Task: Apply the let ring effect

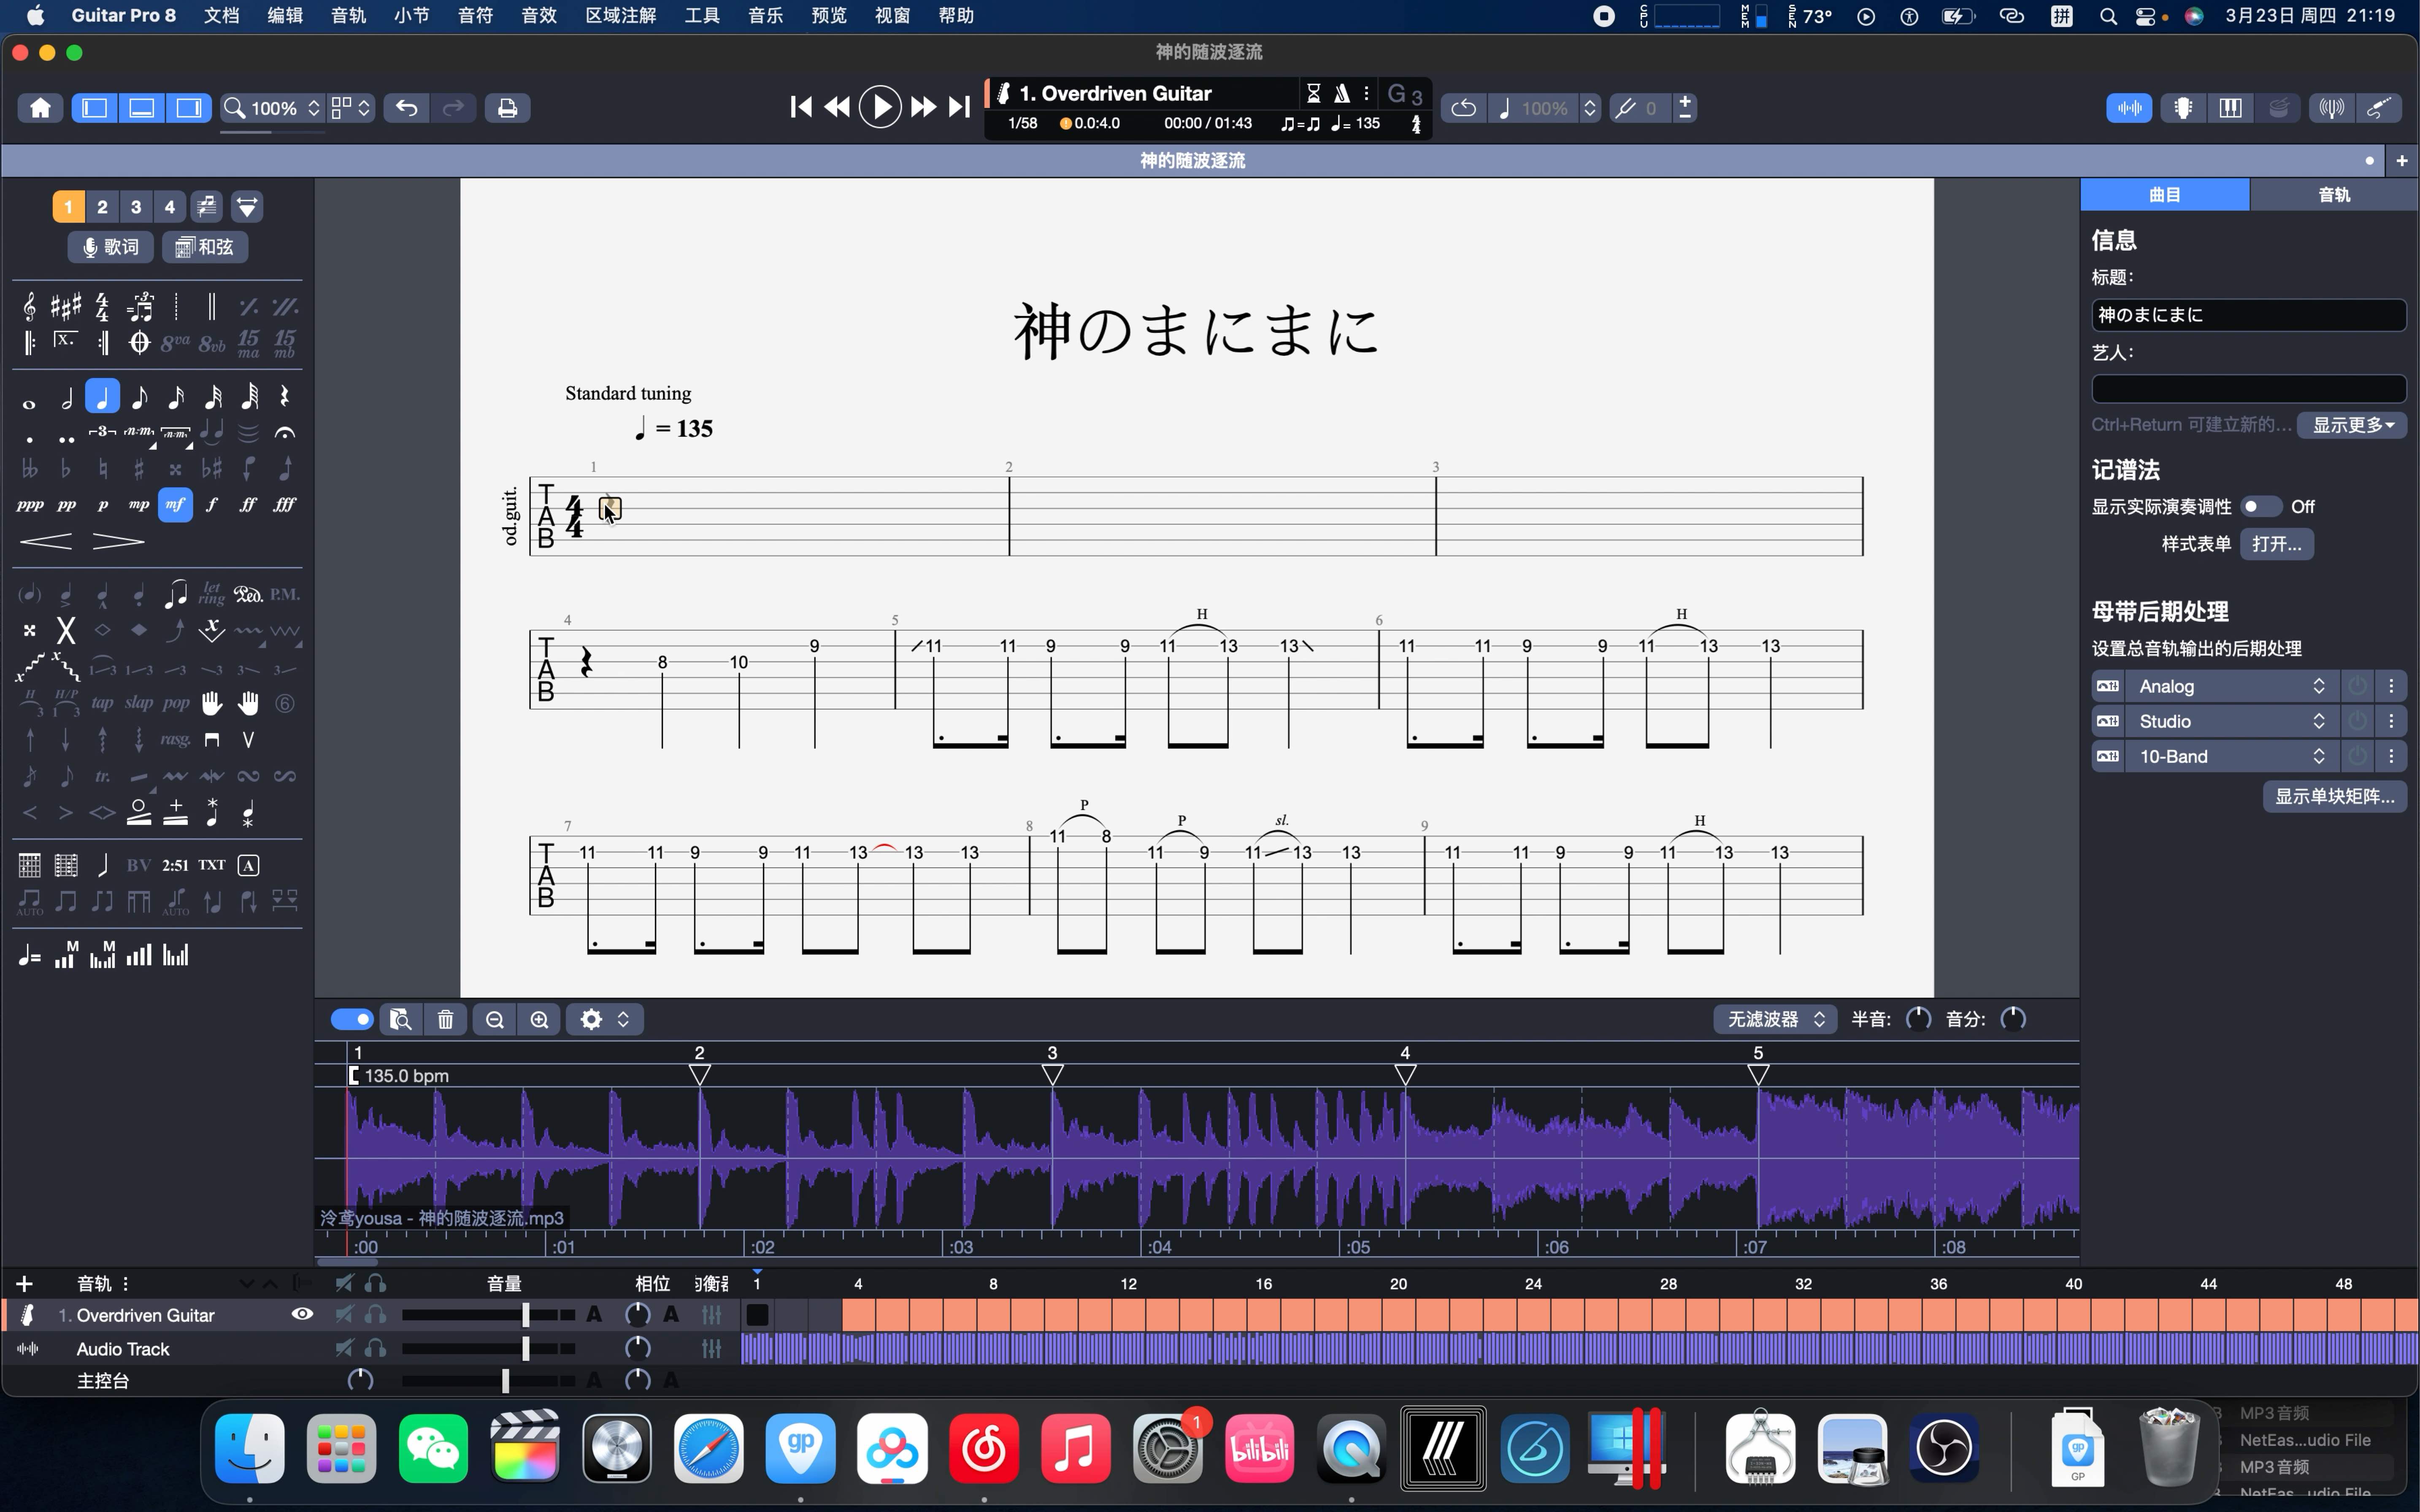Action: click(x=212, y=595)
